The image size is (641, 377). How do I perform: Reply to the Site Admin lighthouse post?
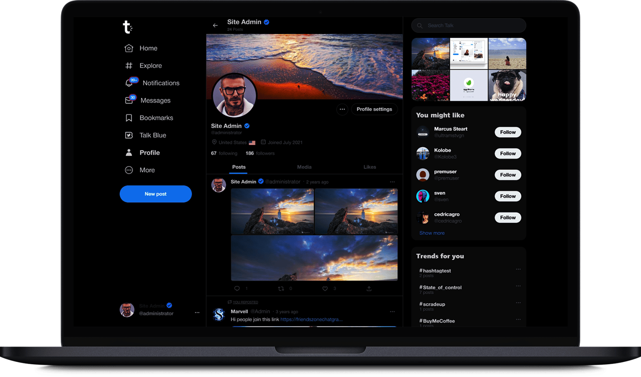237,289
